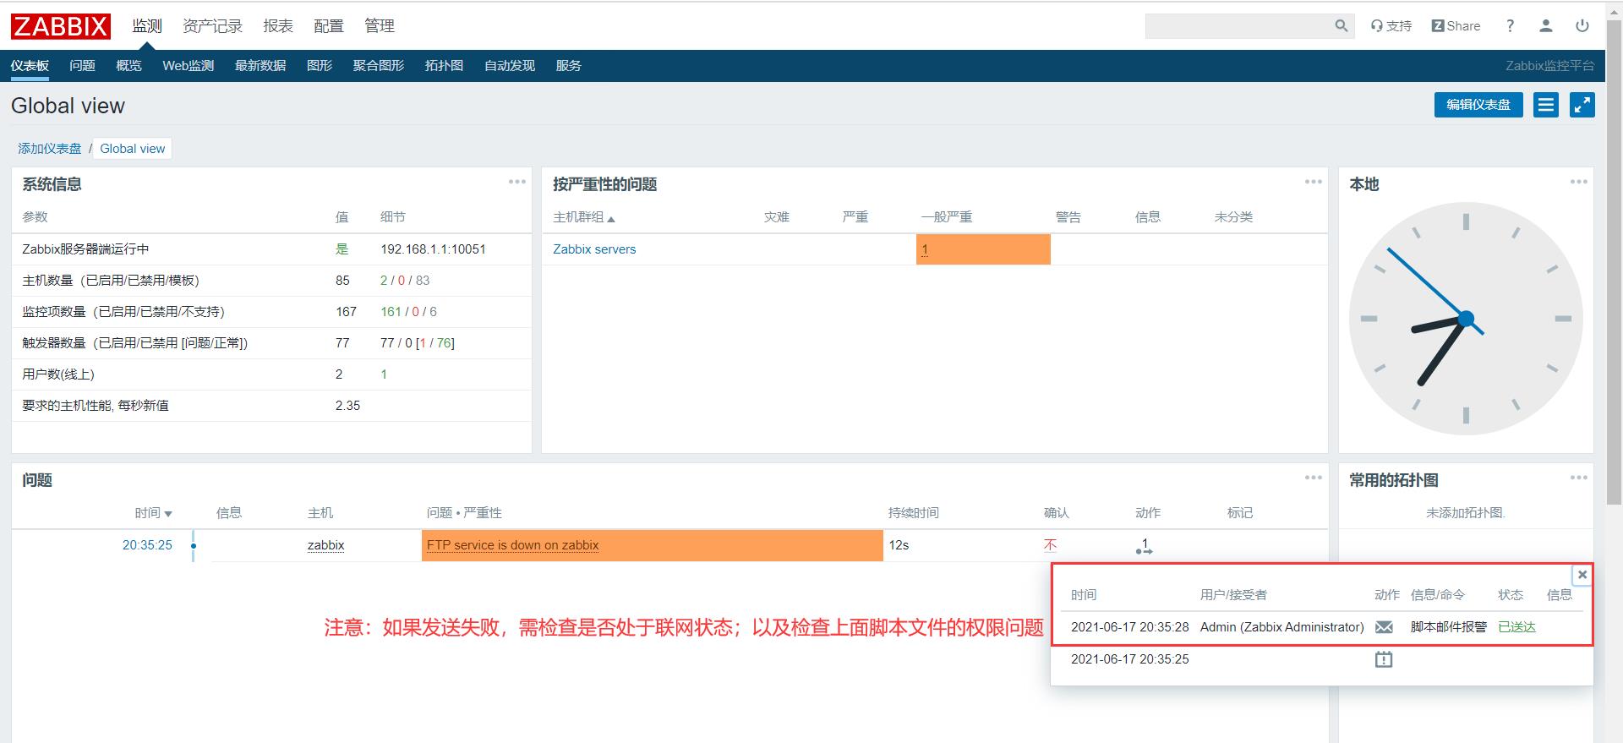Open the 问题 widget options menu
This screenshot has height=743, width=1623.
[x=1314, y=478]
